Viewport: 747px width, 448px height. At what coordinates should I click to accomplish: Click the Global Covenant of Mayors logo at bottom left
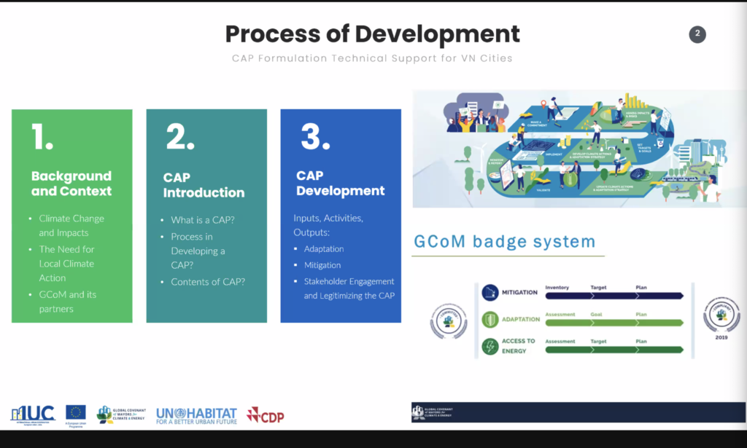click(121, 414)
